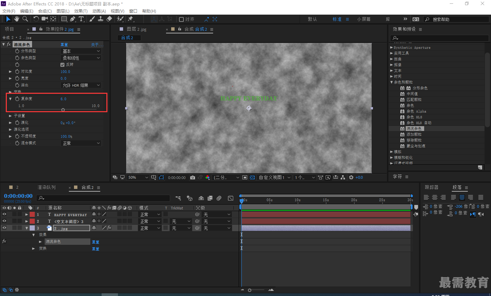Toggle fx effects switch on 2.jpg layer
This screenshot has width=491, height=296.
point(109,228)
